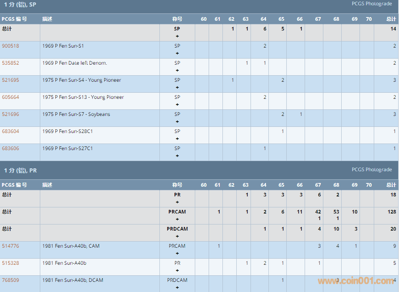Open PCGS number 683606 link
The height and width of the screenshot is (292, 399).
coord(11,148)
